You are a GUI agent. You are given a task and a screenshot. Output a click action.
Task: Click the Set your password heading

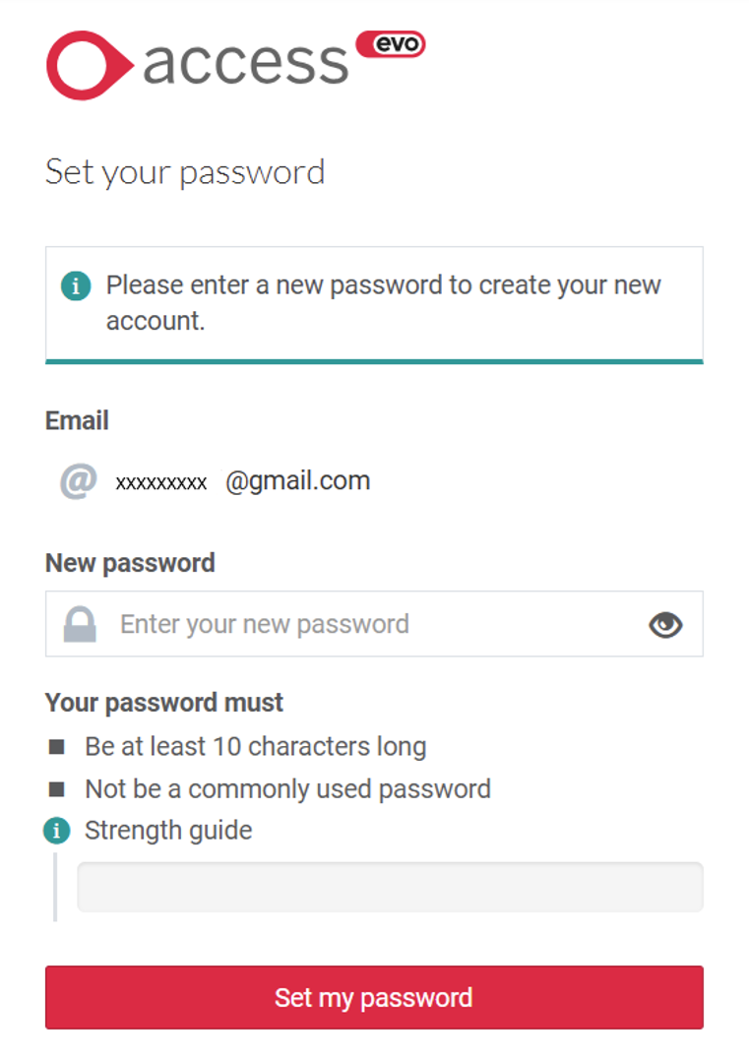click(185, 172)
